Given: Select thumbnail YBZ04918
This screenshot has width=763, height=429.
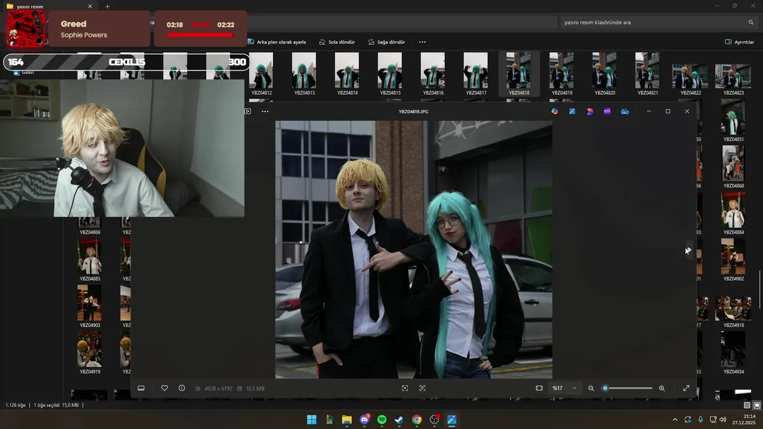Looking at the screenshot, I should click(x=733, y=311).
